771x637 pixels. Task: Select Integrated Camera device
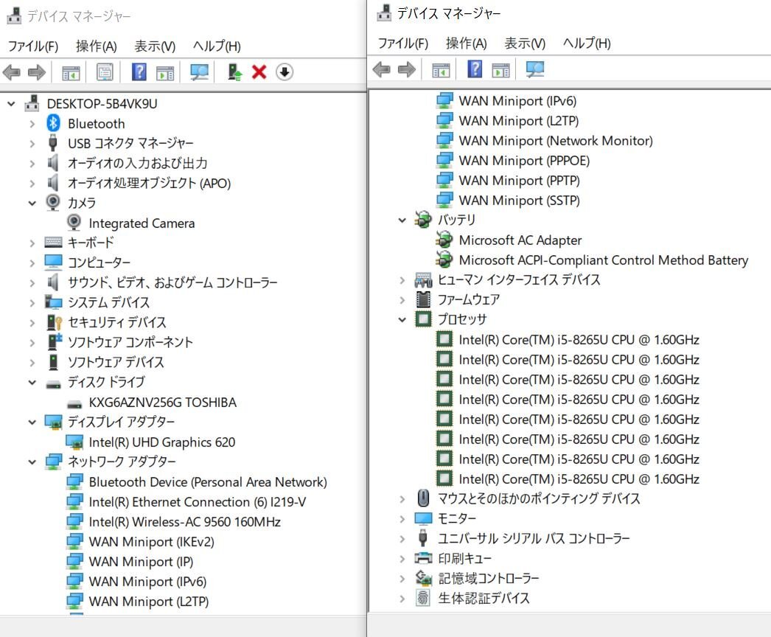pos(142,223)
